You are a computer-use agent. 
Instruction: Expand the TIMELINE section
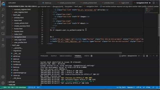click(12, 85)
